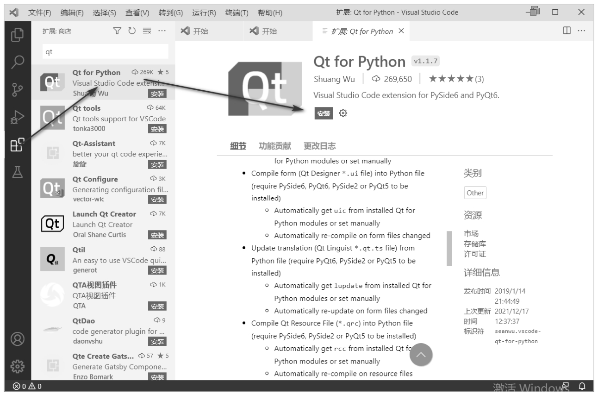Install the QtDao extension

click(x=157, y=342)
